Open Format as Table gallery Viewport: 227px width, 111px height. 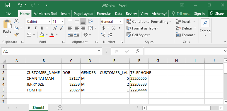click(x=143, y=28)
